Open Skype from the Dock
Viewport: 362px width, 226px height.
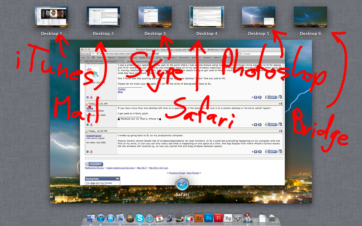click(140, 218)
